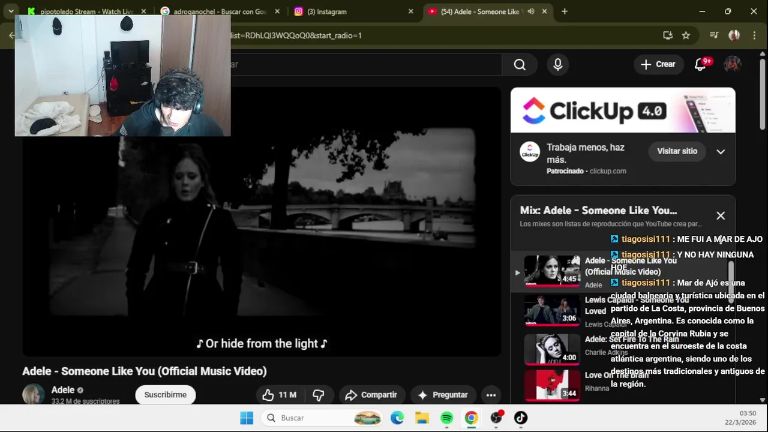
Task: Open TikTok app from taskbar
Action: 520,418
